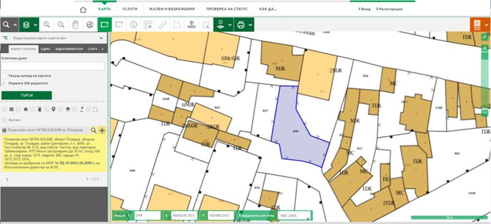Open the map layers tool
This screenshot has width=491, height=224.
pos(26,25)
